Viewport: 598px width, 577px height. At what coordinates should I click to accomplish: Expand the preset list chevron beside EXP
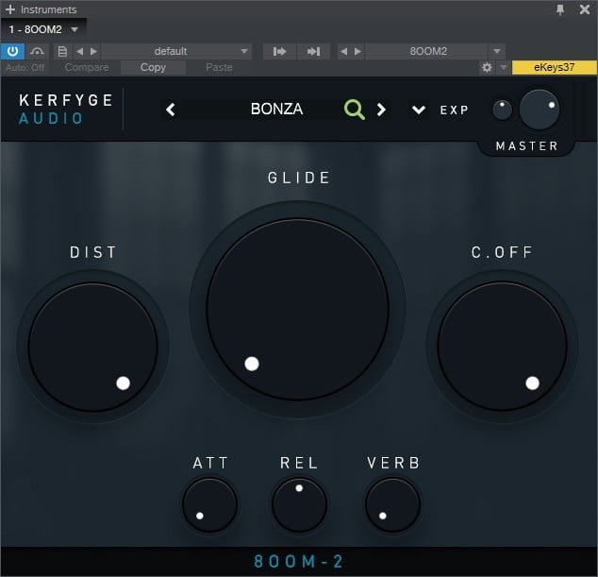[x=419, y=110]
